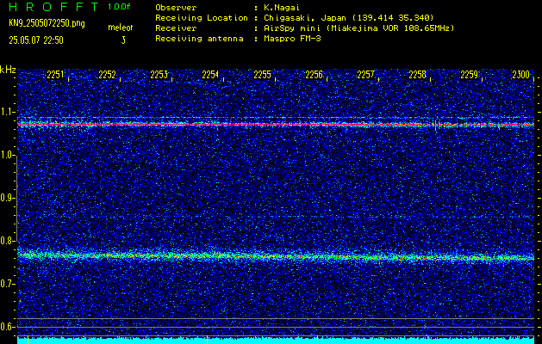The image size is (542, 344).
Task: Click the 2255 time tick label
Action: click(x=262, y=75)
